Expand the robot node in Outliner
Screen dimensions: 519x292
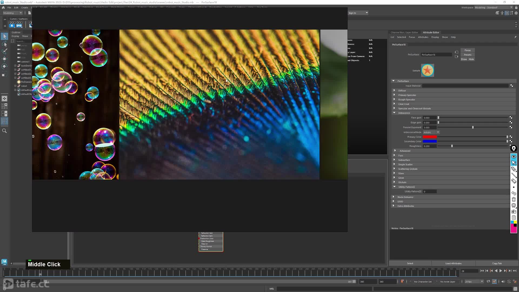point(15,86)
